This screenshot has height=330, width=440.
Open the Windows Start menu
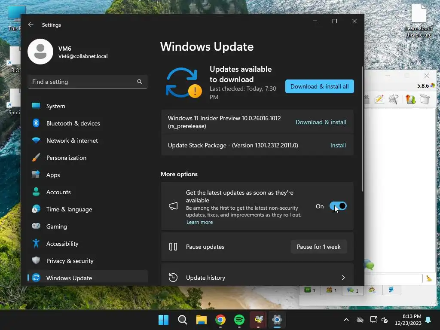coord(163,320)
